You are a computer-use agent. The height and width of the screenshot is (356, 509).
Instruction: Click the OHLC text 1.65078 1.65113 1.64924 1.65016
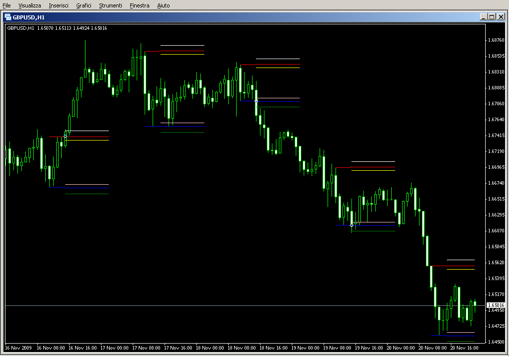[x=72, y=28]
